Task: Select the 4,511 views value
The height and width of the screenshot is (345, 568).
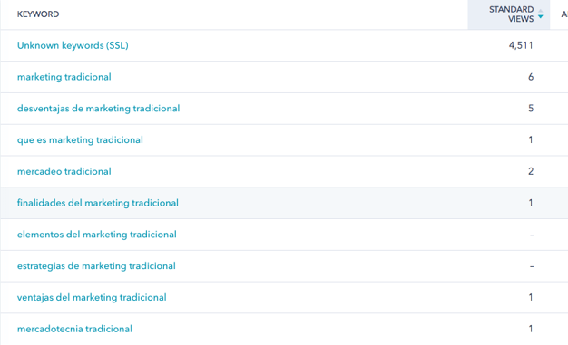Action: [521, 45]
